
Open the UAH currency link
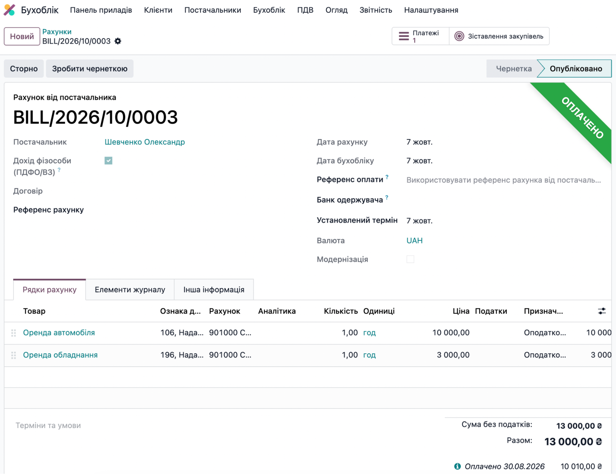point(415,241)
